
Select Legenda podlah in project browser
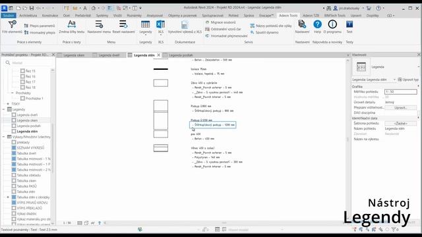point(28,126)
